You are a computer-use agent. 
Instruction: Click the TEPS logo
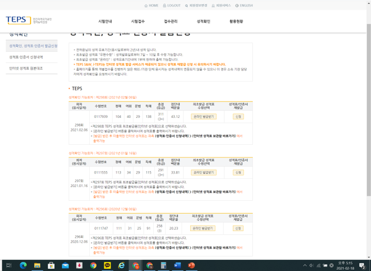click(x=19, y=20)
